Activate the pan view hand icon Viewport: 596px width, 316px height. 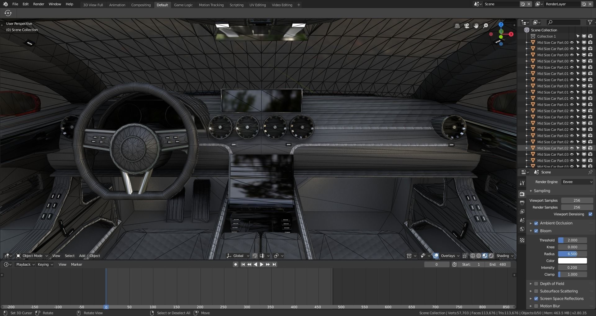(476, 26)
